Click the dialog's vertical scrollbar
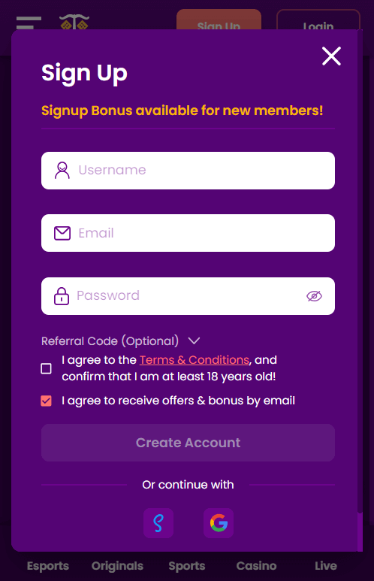Viewport: 374px width, 581px height. coord(360,271)
